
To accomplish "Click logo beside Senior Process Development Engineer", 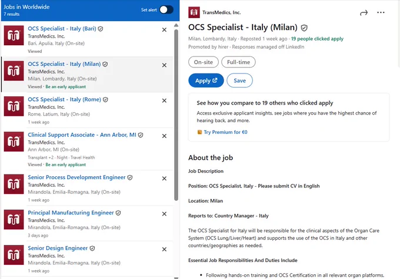I will pos(14,184).
